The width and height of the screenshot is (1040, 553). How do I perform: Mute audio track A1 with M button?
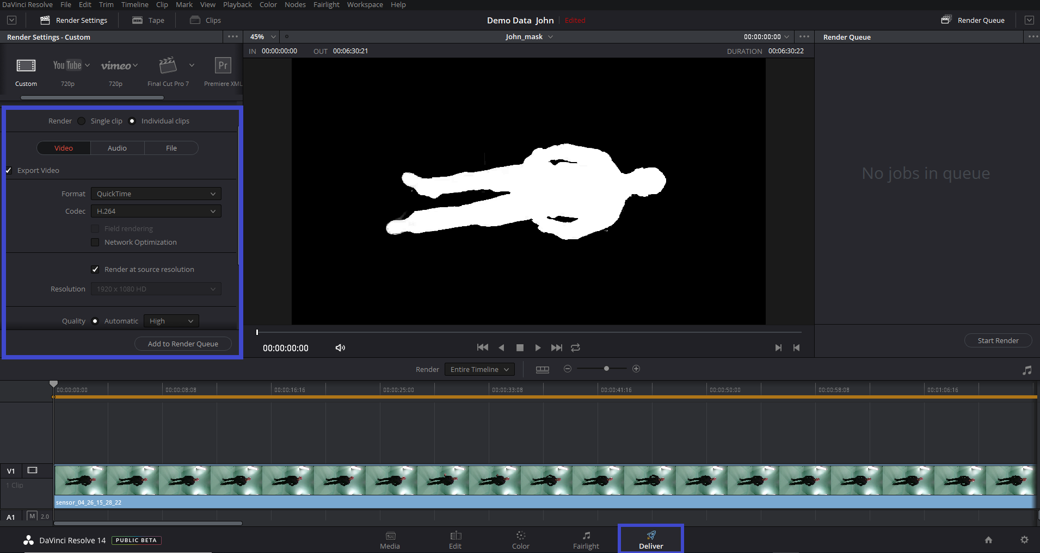click(x=32, y=516)
